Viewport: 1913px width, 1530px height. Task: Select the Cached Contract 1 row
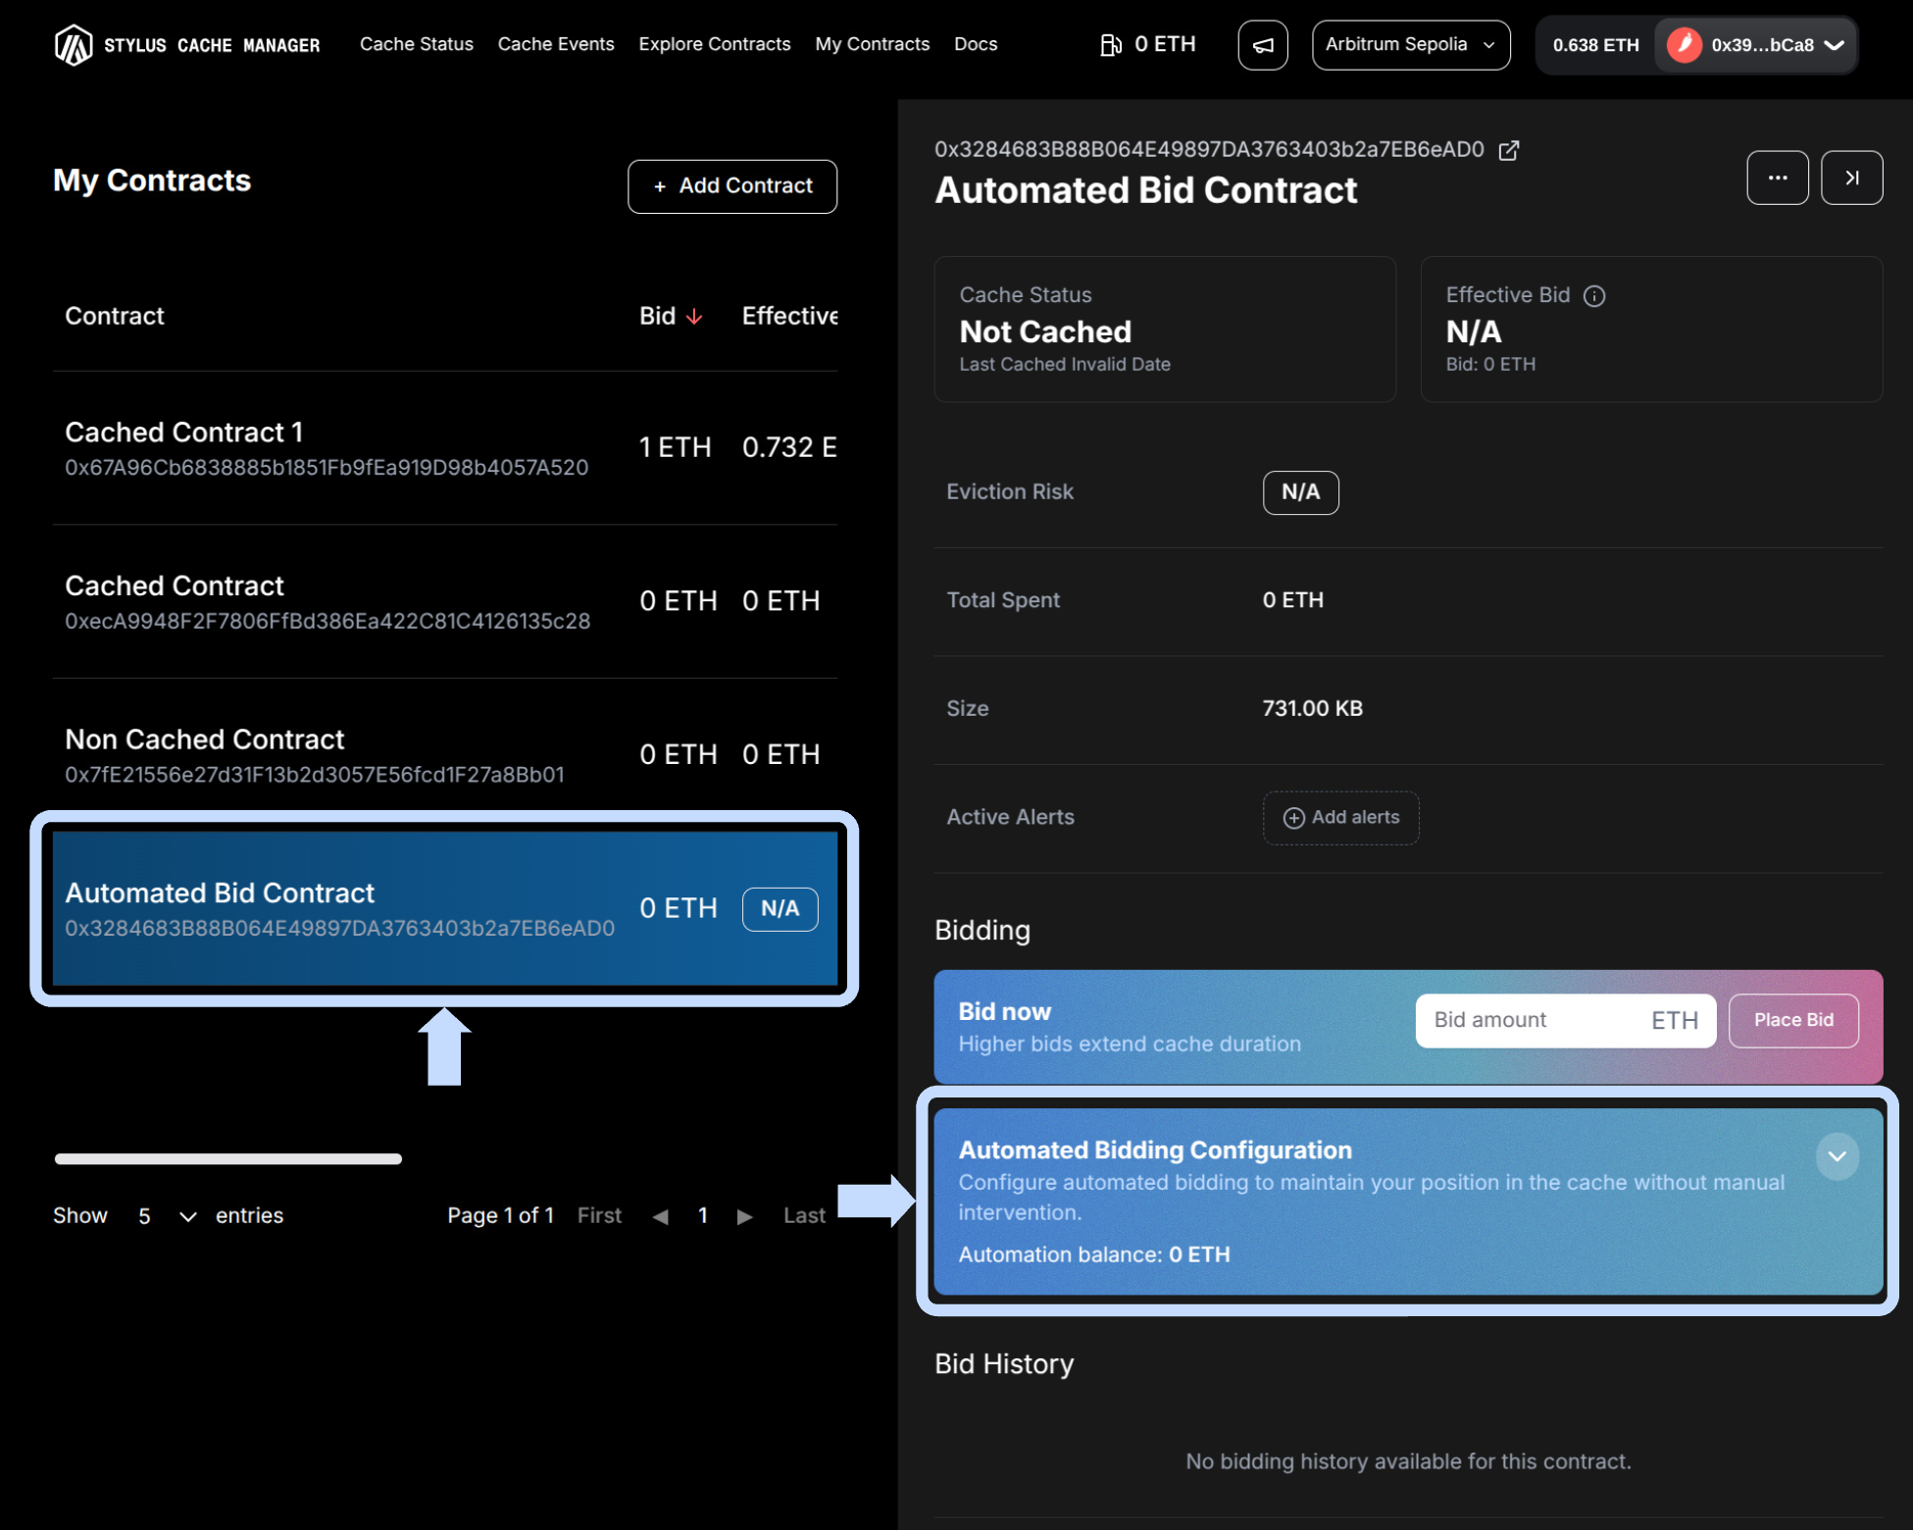pyautogui.click(x=445, y=448)
